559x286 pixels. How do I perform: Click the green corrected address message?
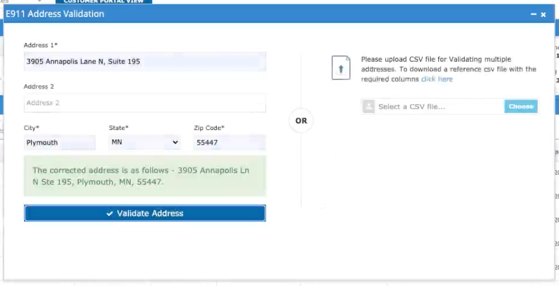point(144,176)
